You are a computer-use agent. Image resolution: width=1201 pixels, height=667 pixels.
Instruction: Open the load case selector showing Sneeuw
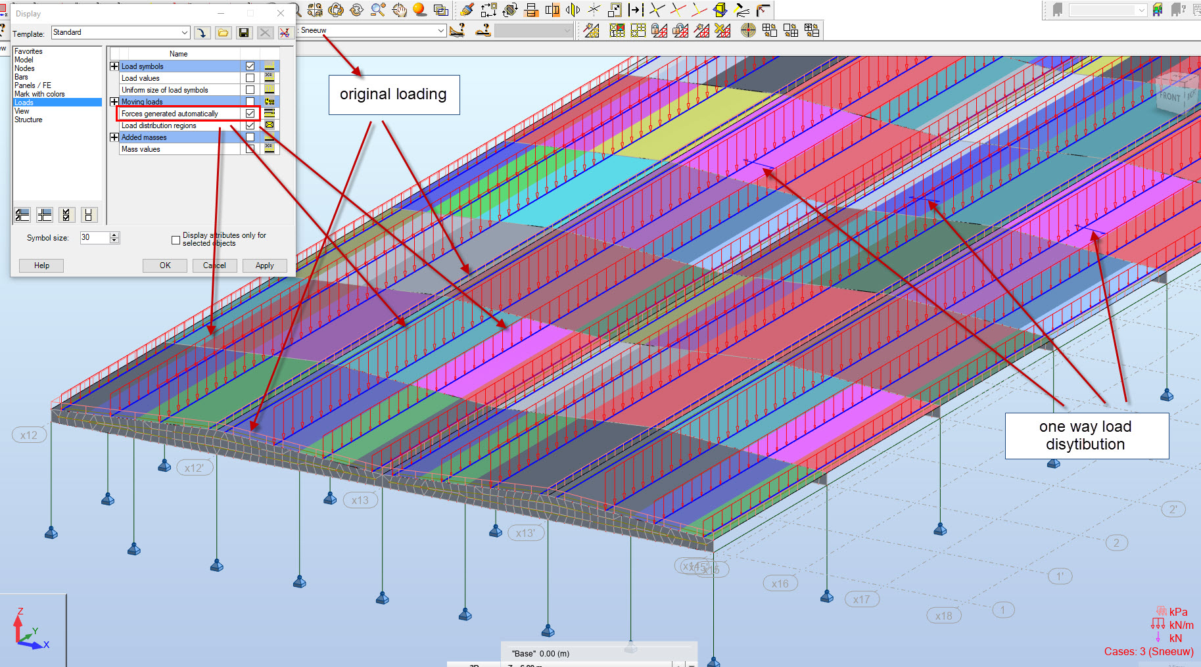point(441,30)
